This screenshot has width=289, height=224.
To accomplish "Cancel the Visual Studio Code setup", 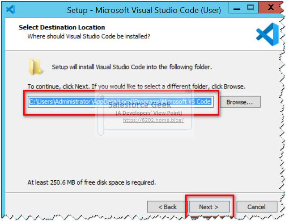I will [256, 207].
